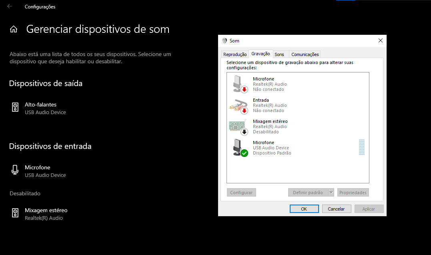This screenshot has height=255, width=431.
Task: Close the Som dialog window
Action: [381, 41]
